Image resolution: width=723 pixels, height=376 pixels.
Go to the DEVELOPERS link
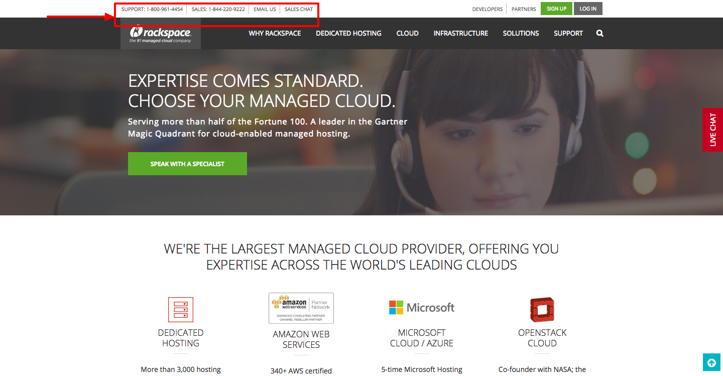pyautogui.click(x=488, y=9)
